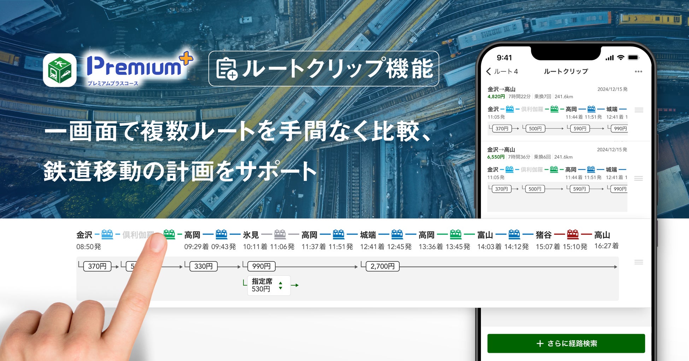Image resolution: width=689 pixels, height=361 pixels.
Task: Grab reorder handle on the 4,820円 route card
Action: (x=639, y=110)
